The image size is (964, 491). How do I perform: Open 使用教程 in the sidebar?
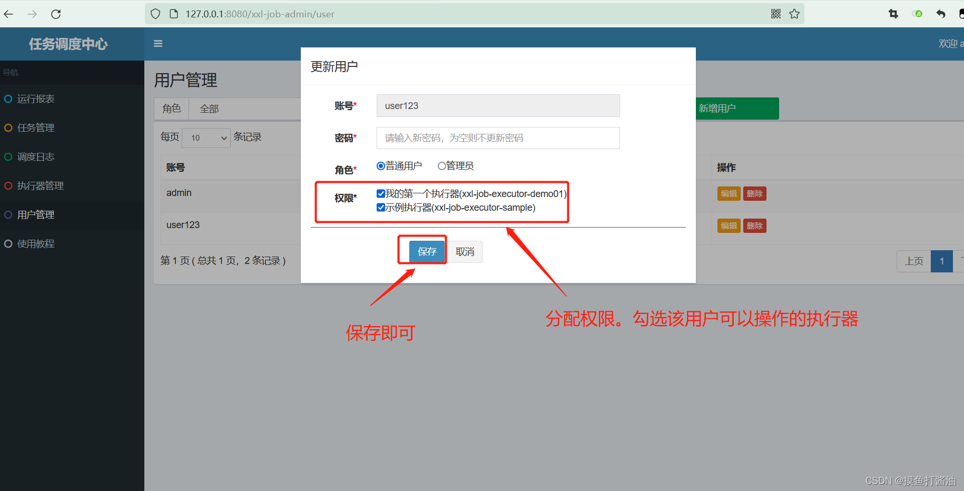tap(72, 243)
